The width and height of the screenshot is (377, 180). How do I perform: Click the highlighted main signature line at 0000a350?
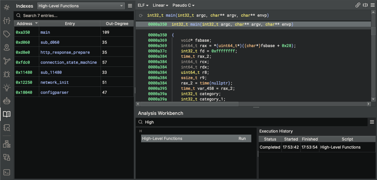click(253, 24)
